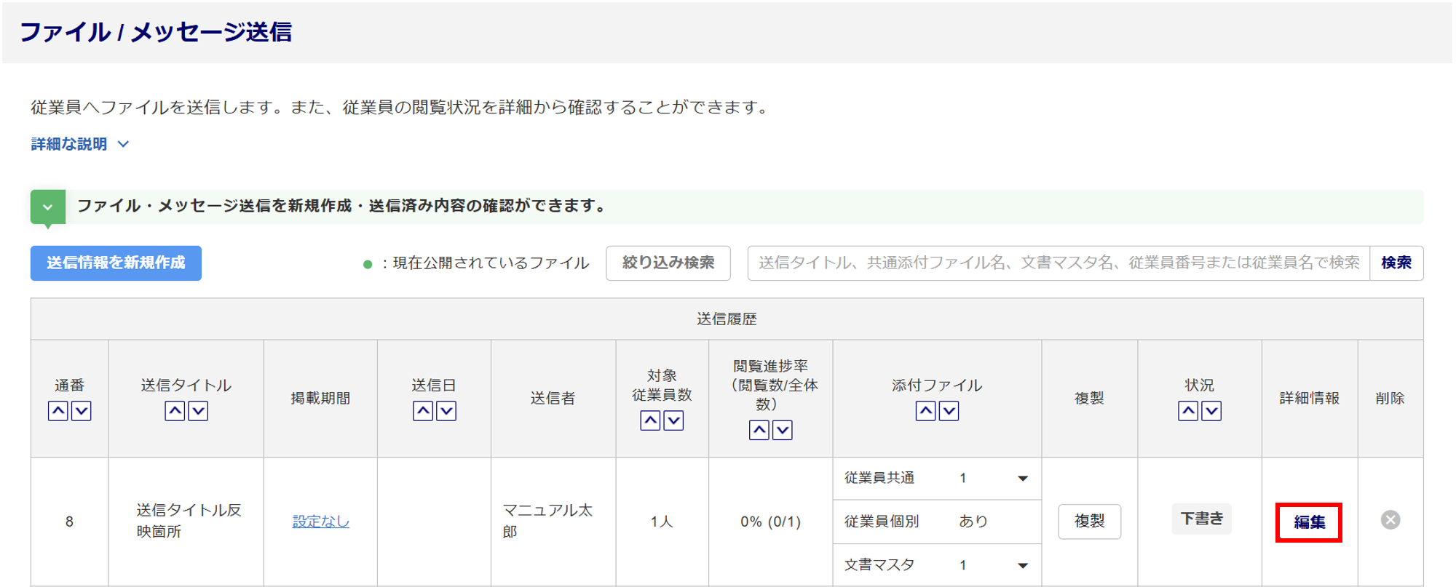Delete row 8 with the X icon

[x=1390, y=520]
